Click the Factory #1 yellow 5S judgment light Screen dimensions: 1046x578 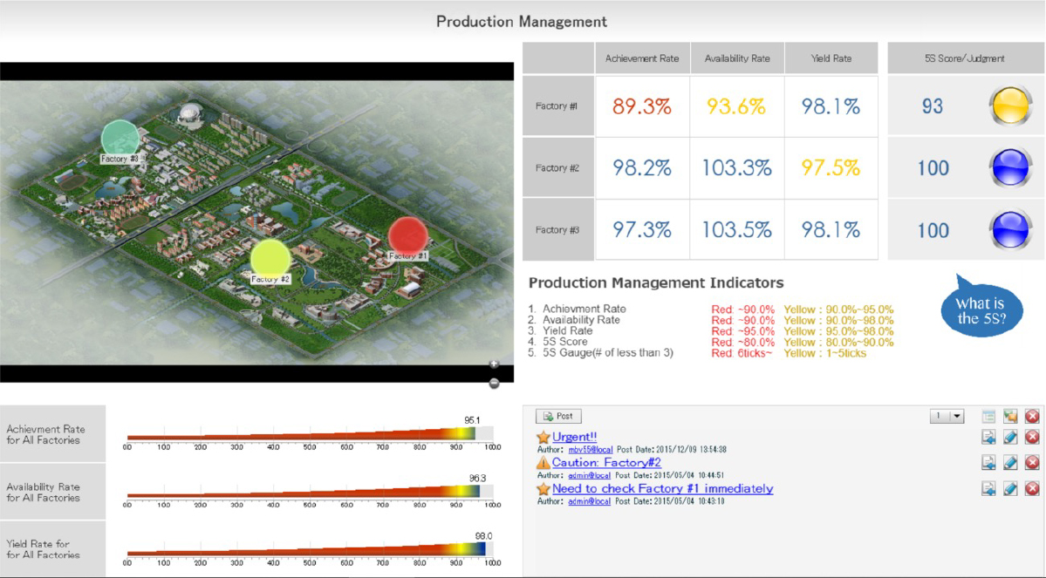(1011, 106)
